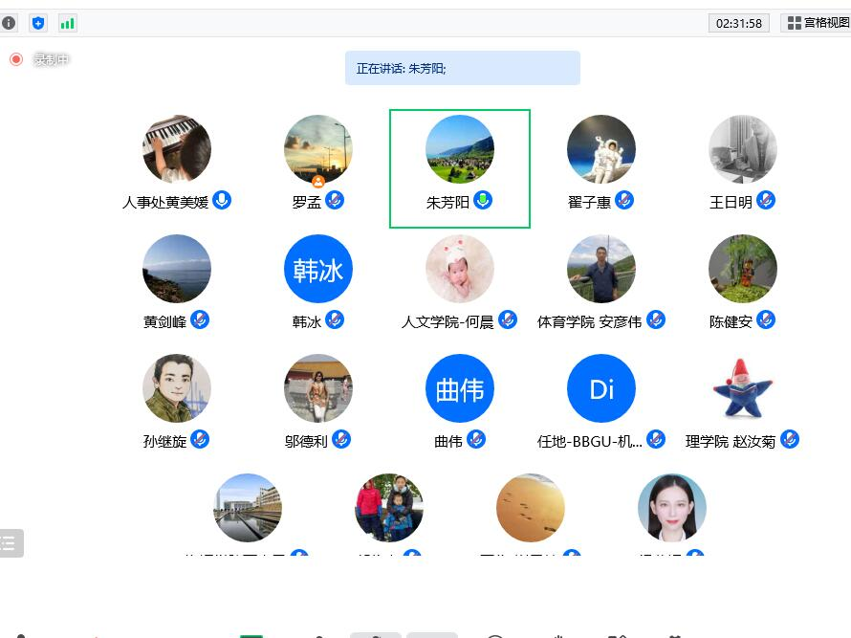The image size is (851, 638).
Task: Toggle 翟子惠's muted microphone icon
Action: [624, 200]
